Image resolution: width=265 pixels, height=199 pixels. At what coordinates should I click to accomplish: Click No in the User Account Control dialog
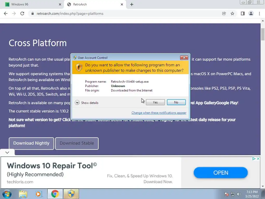176,102
